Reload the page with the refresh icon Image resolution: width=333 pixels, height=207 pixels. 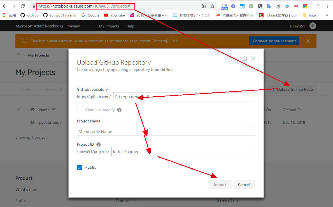pyautogui.click(x=23, y=6)
